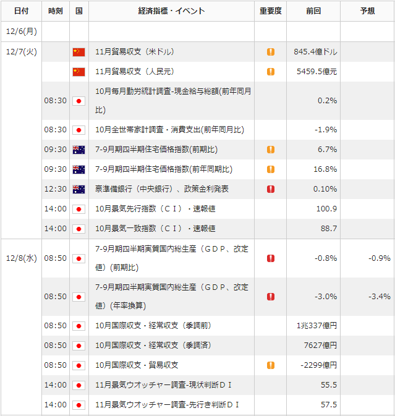Click the 予想 column header

367,11
